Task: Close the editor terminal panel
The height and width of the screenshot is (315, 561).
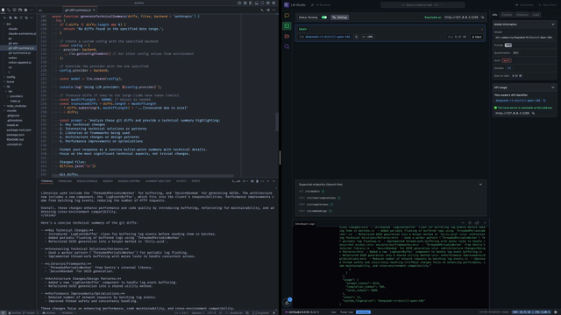Action: [273, 181]
